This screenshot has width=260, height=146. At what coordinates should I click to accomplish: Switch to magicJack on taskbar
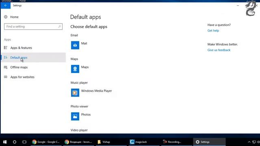[x=143, y=142]
